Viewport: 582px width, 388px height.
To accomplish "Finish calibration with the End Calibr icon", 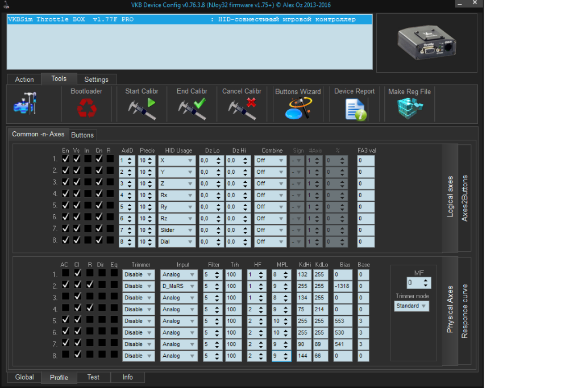I will coord(192,109).
